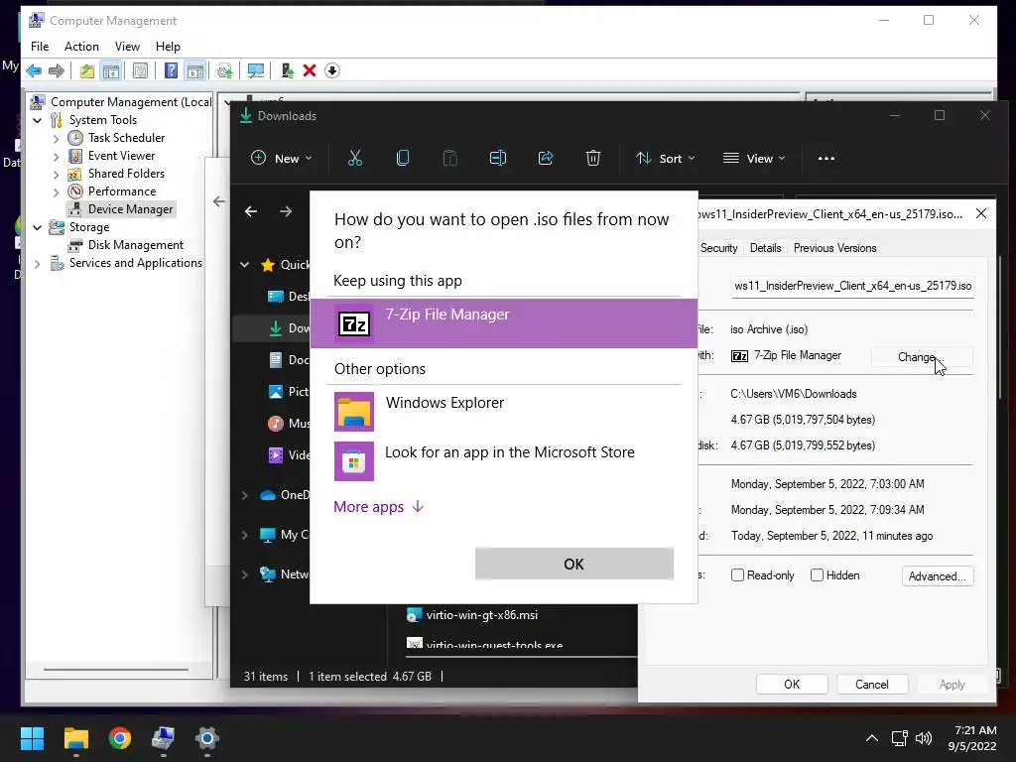Switch to the Security tab
Screen dimensions: 1016x762
tap(718, 248)
